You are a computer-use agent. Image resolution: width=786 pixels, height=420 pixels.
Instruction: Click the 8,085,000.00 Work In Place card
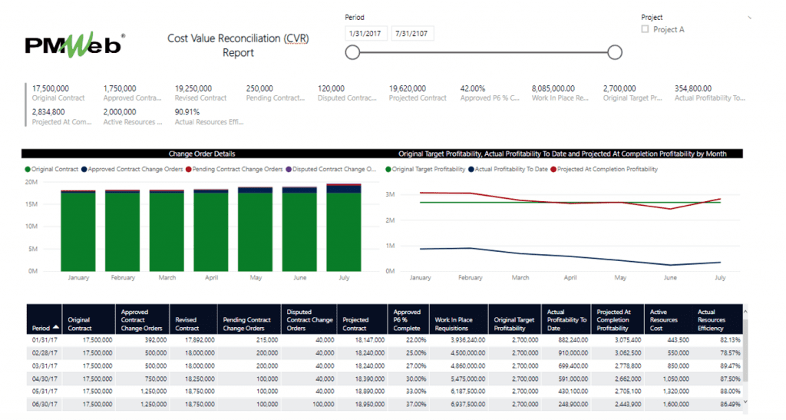click(560, 93)
